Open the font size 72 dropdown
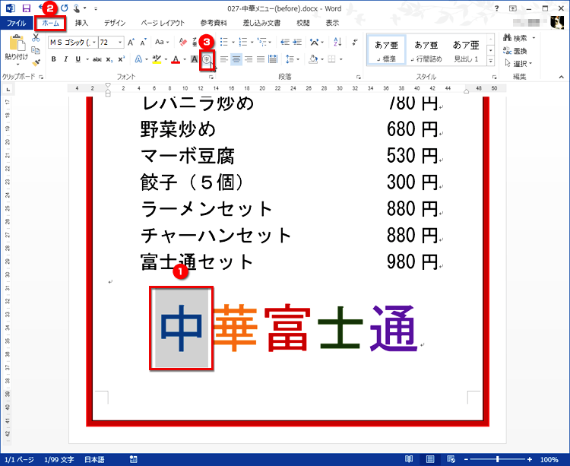Screen dimensions: 570x466 (x=120, y=43)
